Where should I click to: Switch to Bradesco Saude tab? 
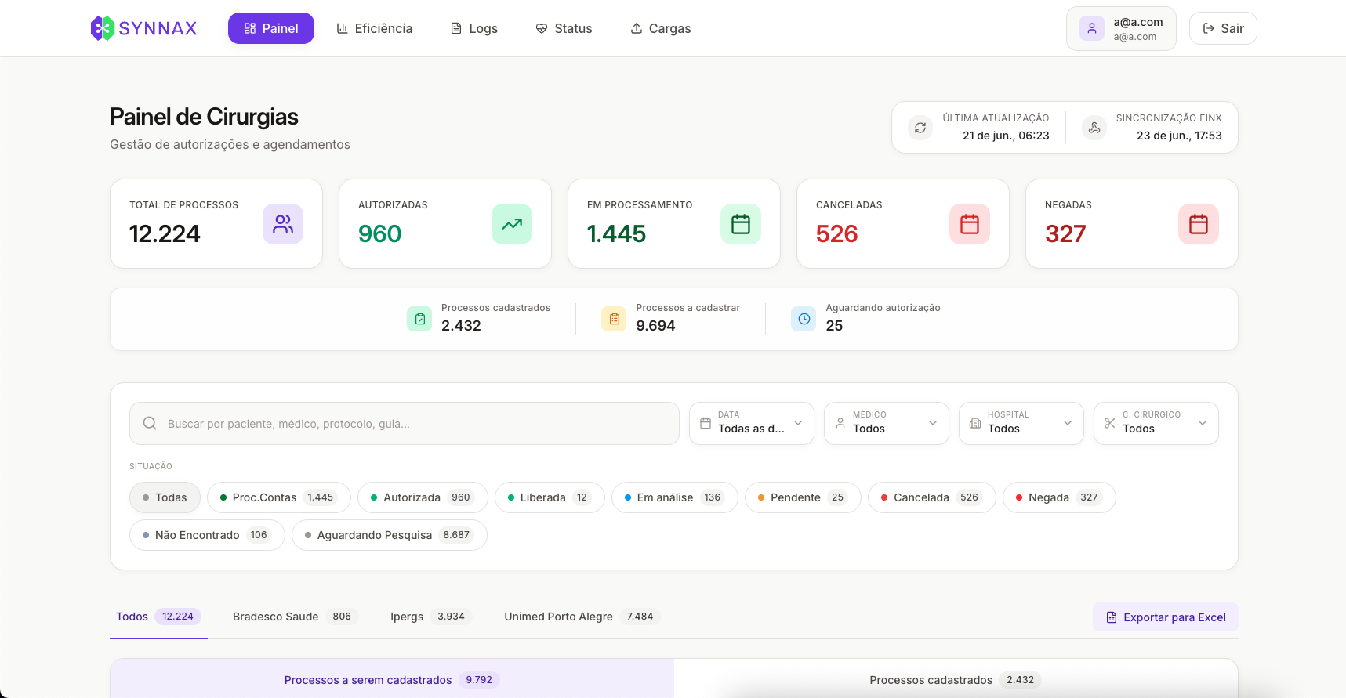[296, 617]
